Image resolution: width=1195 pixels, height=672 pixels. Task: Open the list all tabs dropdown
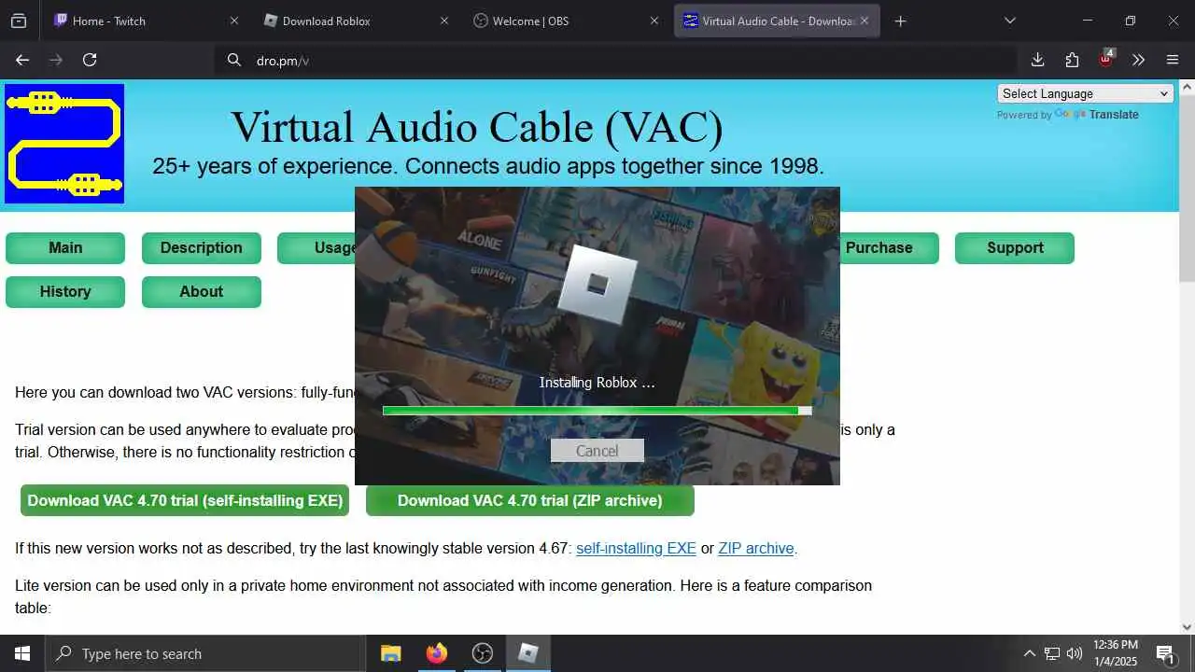[x=1009, y=21]
